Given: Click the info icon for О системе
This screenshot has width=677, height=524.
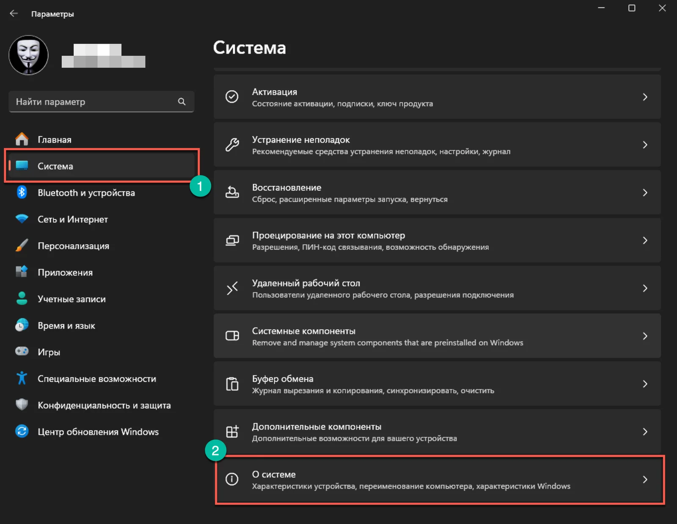Looking at the screenshot, I should click(x=232, y=479).
